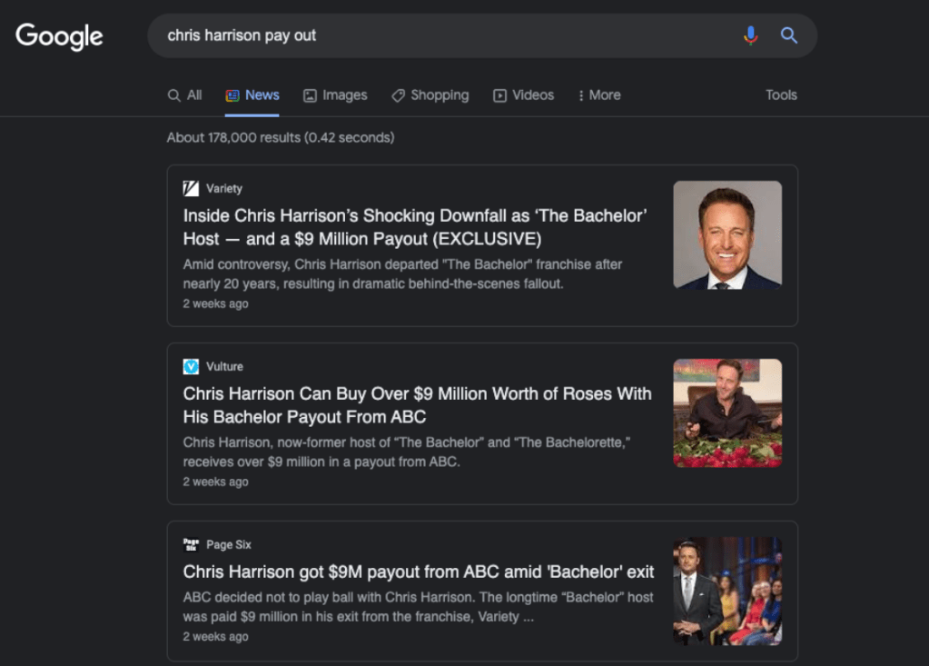This screenshot has width=929, height=666.
Task: Select the News tab
Action: 252,95
